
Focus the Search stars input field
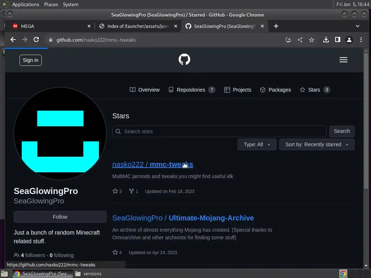(219, 131)
